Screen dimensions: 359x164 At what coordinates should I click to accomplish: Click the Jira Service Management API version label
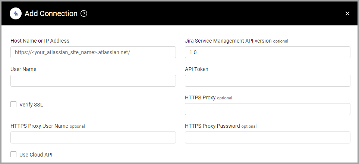tap(228, 41)
